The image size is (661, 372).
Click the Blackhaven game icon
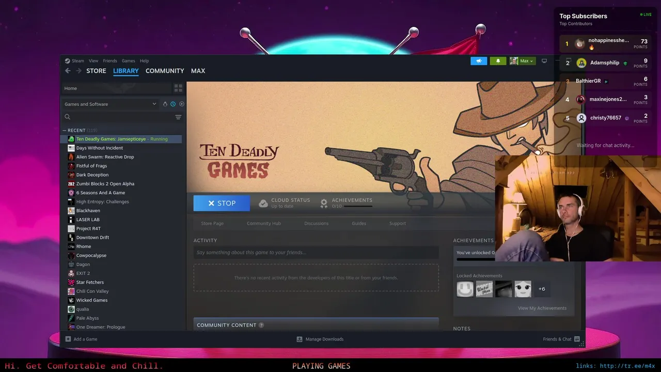point(71,211)
